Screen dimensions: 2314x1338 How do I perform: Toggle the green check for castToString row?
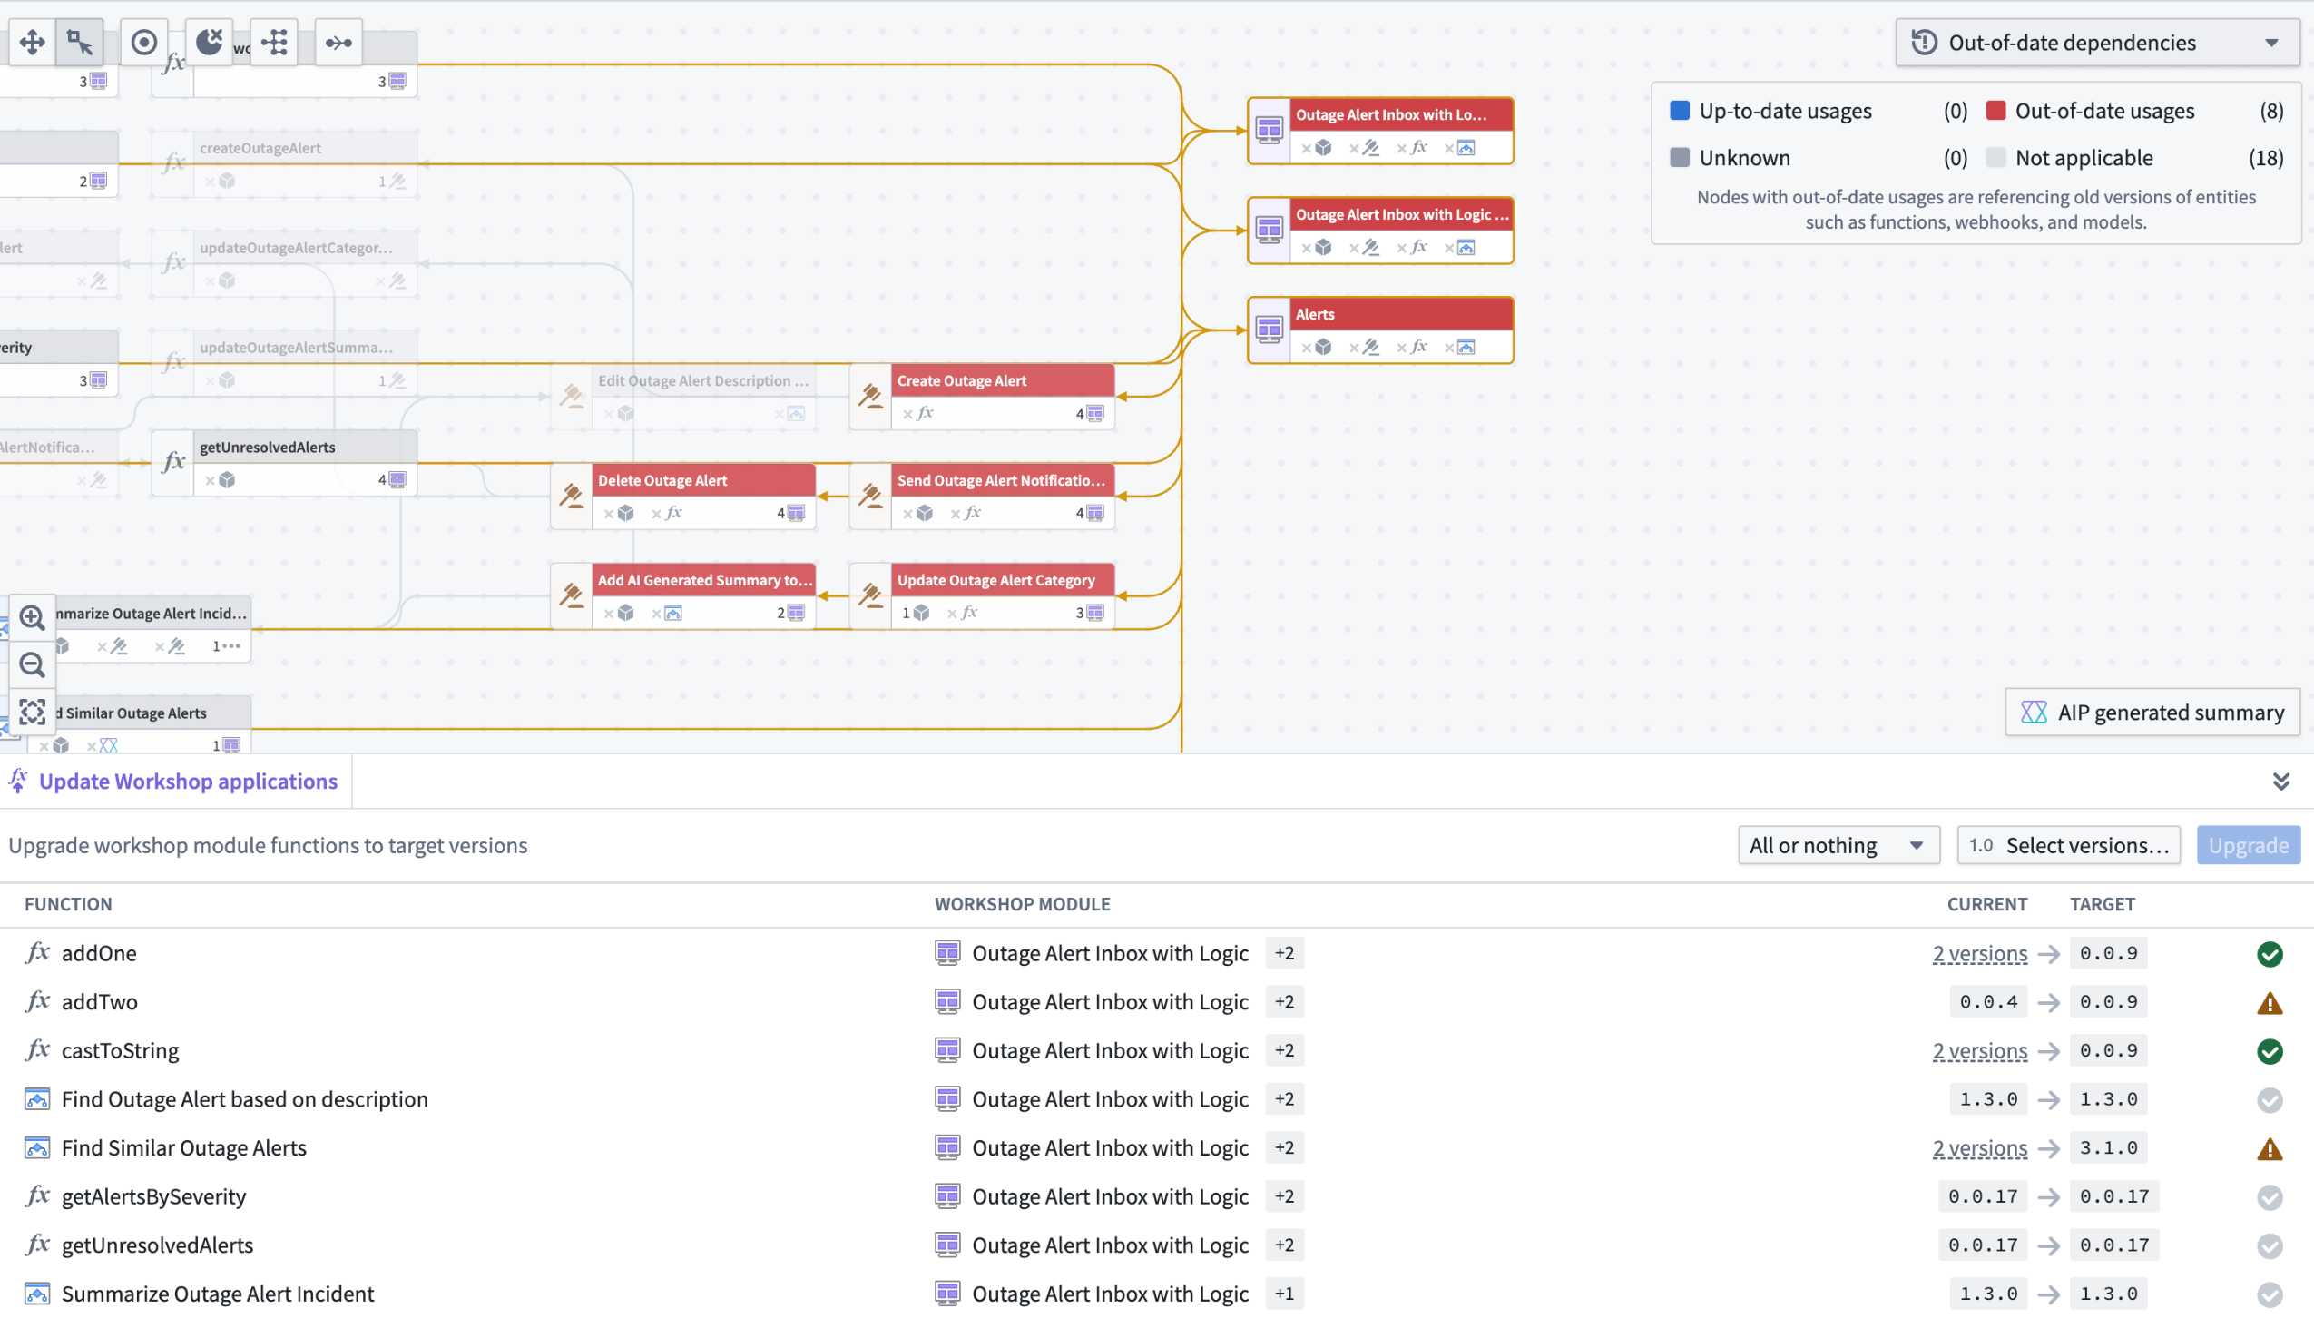pos(2269,1051)
